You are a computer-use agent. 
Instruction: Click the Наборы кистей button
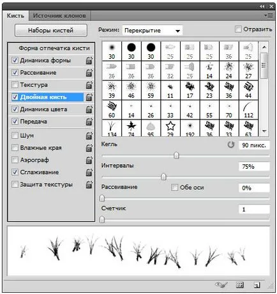(51, 31)
